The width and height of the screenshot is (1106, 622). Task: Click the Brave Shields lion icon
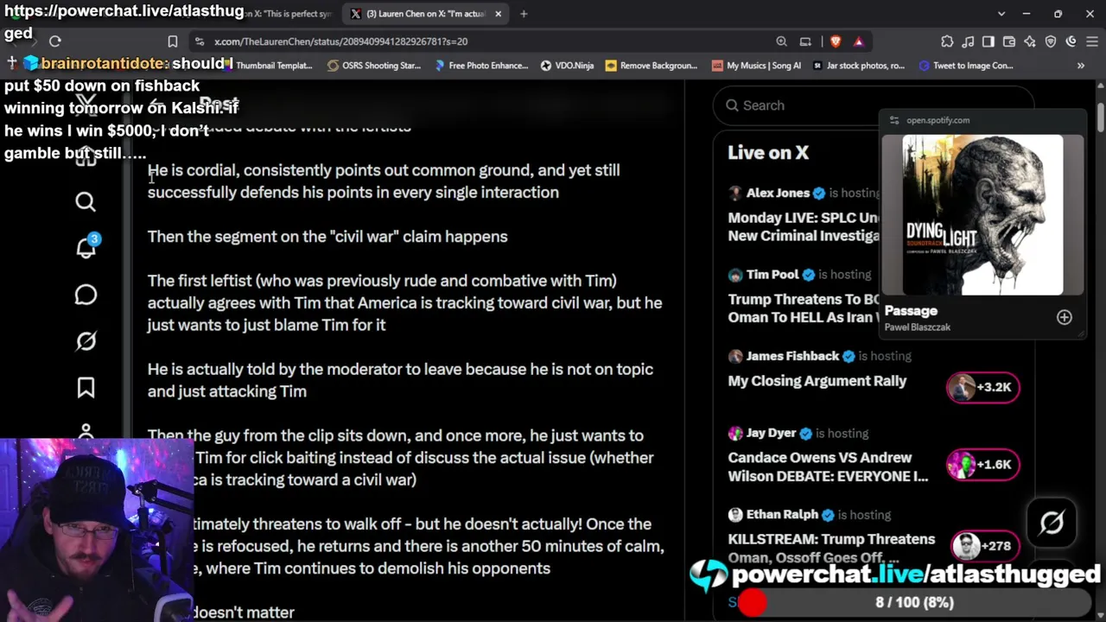pyautogui.click(x=835, y=41)
